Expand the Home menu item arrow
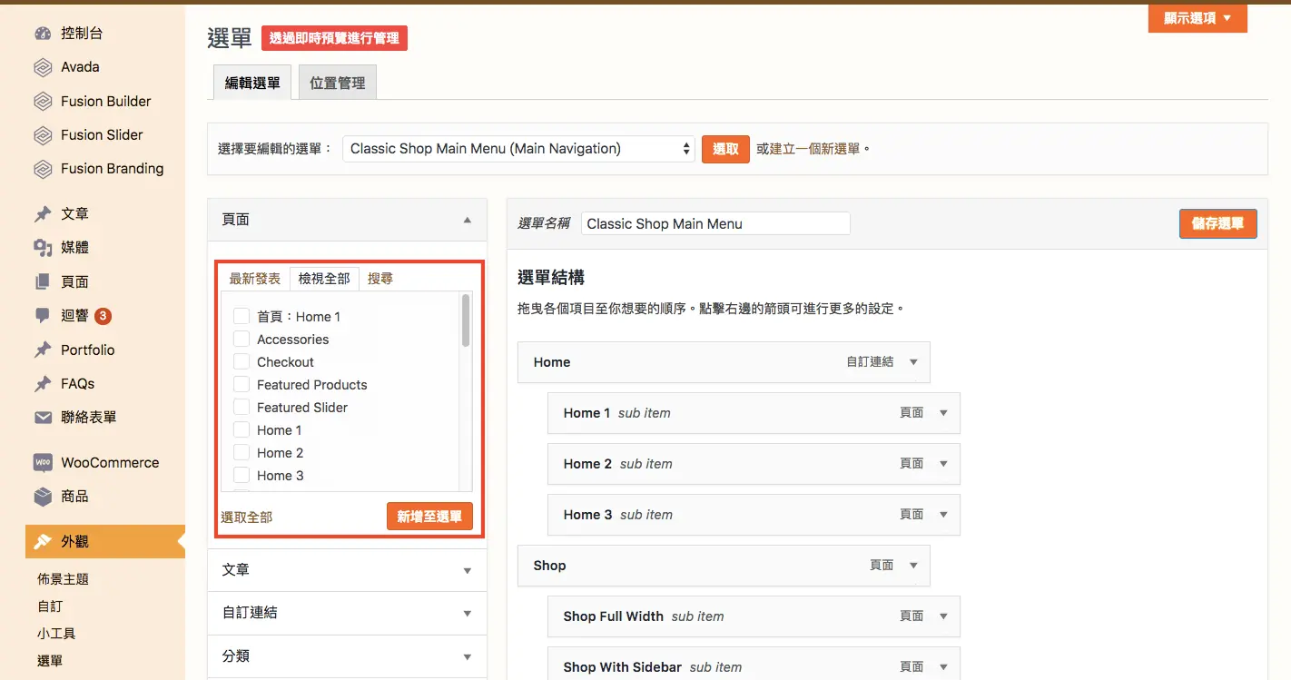This screenshot has width=1291, height=680. click(914, 362)
